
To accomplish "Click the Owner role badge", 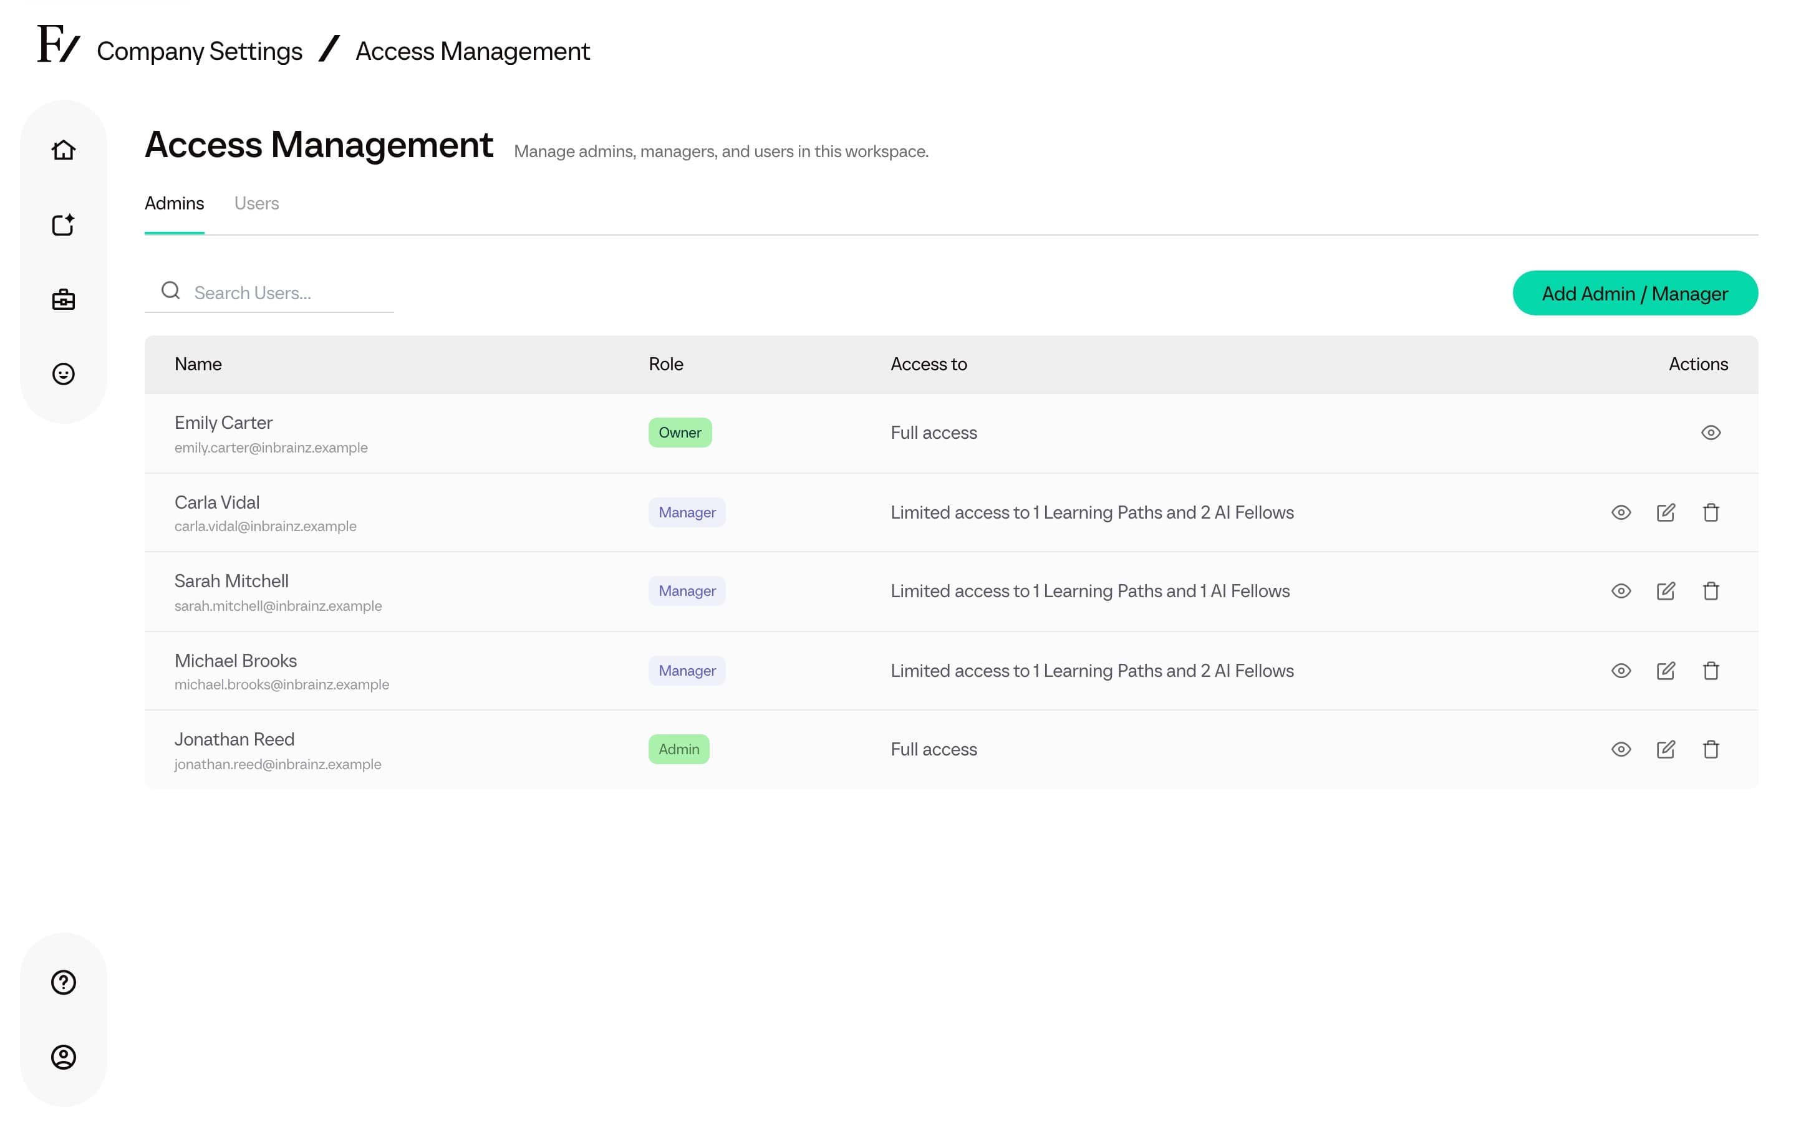I will point(680,433).
